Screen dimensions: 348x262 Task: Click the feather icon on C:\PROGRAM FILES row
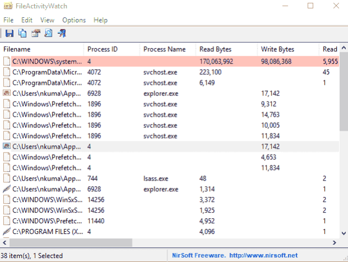pos(7,231)
